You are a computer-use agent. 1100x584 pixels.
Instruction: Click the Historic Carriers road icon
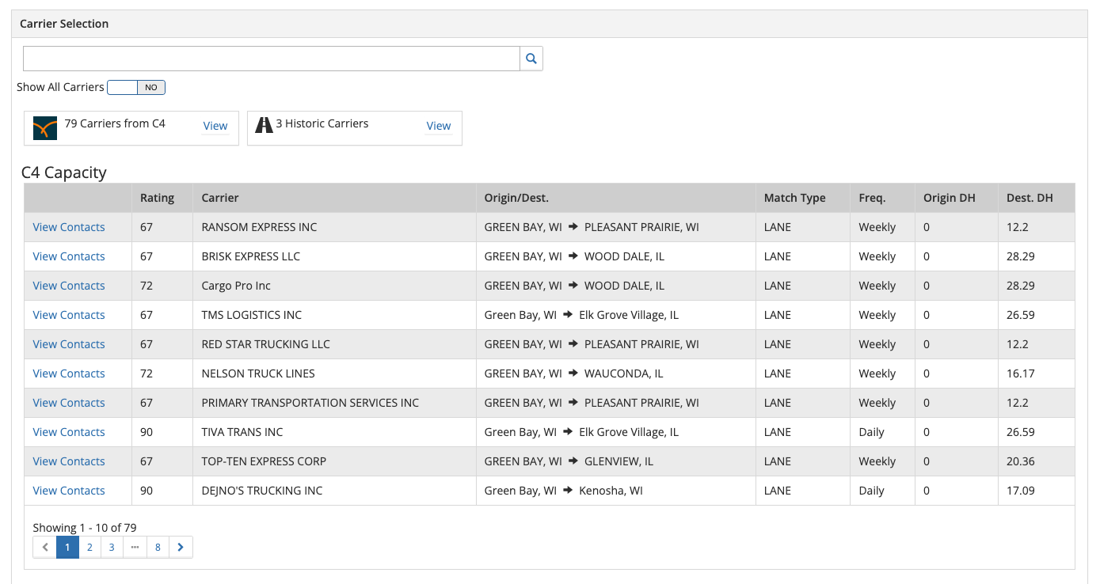pos(264,125)
